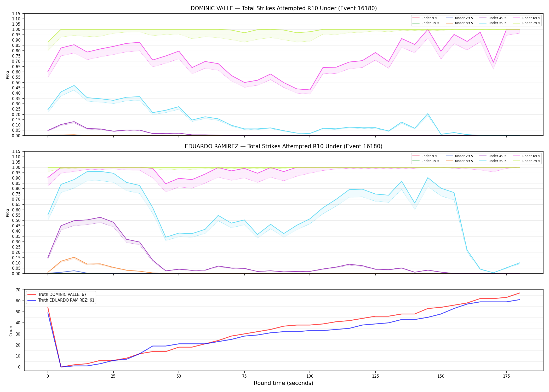
Task: Click blue line swatch for Truth EDUARDO RAMIREZ
Action: [x=32, y=300]
